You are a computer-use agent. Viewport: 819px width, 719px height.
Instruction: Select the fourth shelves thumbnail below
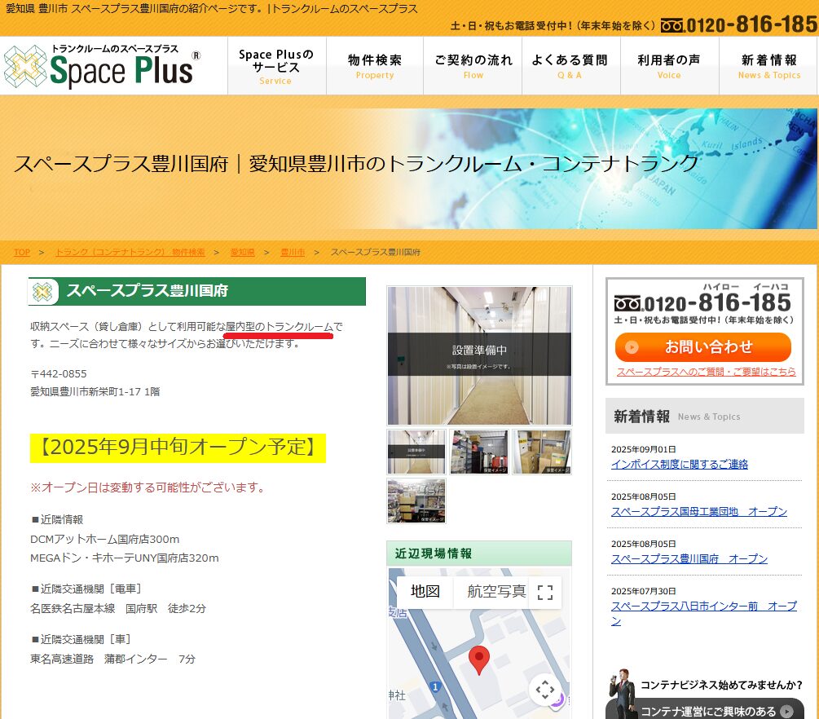click(x=416, y=501)
